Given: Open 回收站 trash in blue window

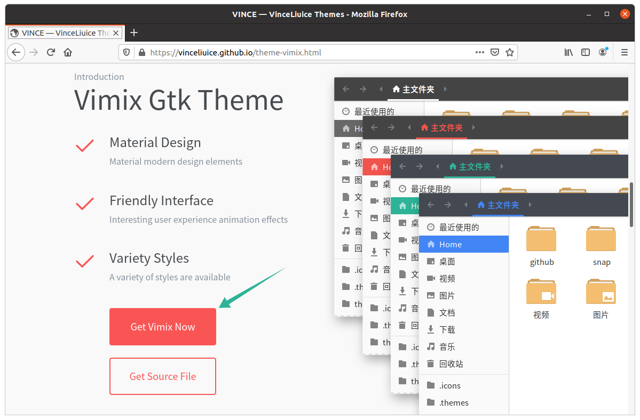Looking at the screenshot, I should pos(464,364).
